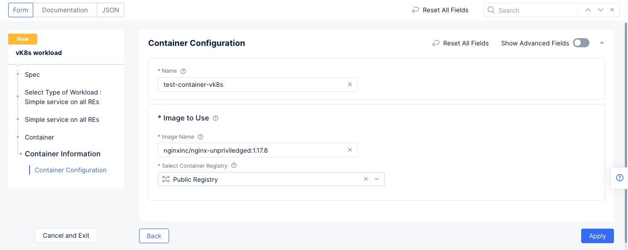Image resolution: width=628 pixels, height=250 pixels.
Task: Clear the Name field with its X icon
Action: coord(349,85)
